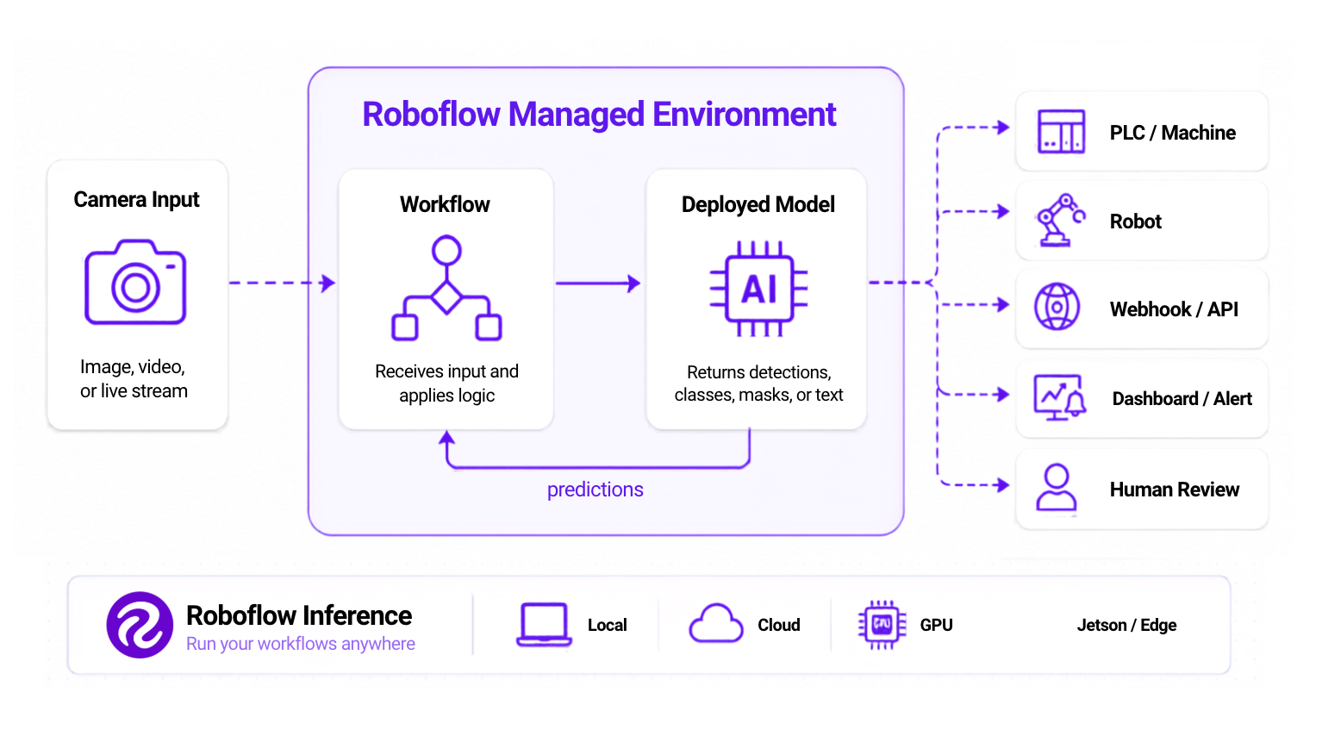Click the Robot arm icon
The height and width of the screenshot is (736, 1322).
[x=1060, y=221]
